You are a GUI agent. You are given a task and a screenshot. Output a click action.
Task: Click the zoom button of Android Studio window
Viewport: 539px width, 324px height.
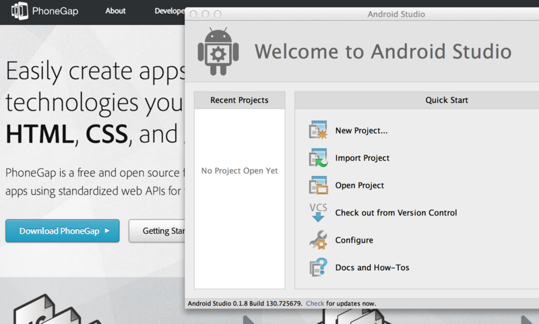(218, 13)
